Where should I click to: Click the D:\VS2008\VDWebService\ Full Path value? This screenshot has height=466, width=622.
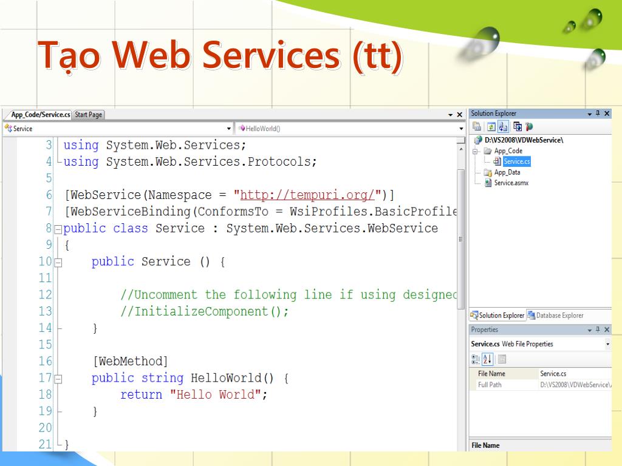pyautogui.click(x=576, y=385)
